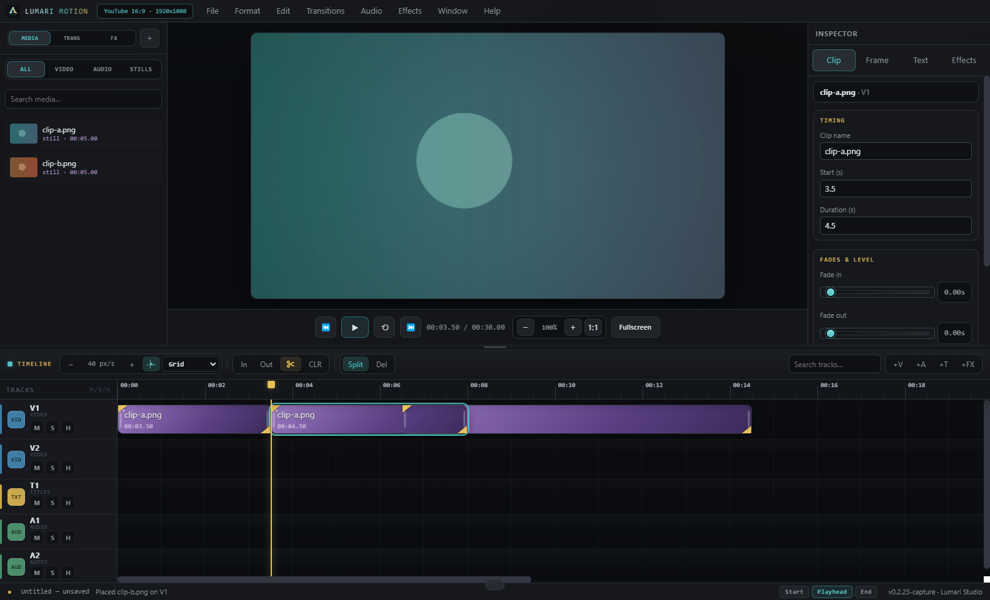Mute track V1

click(37, 428)
